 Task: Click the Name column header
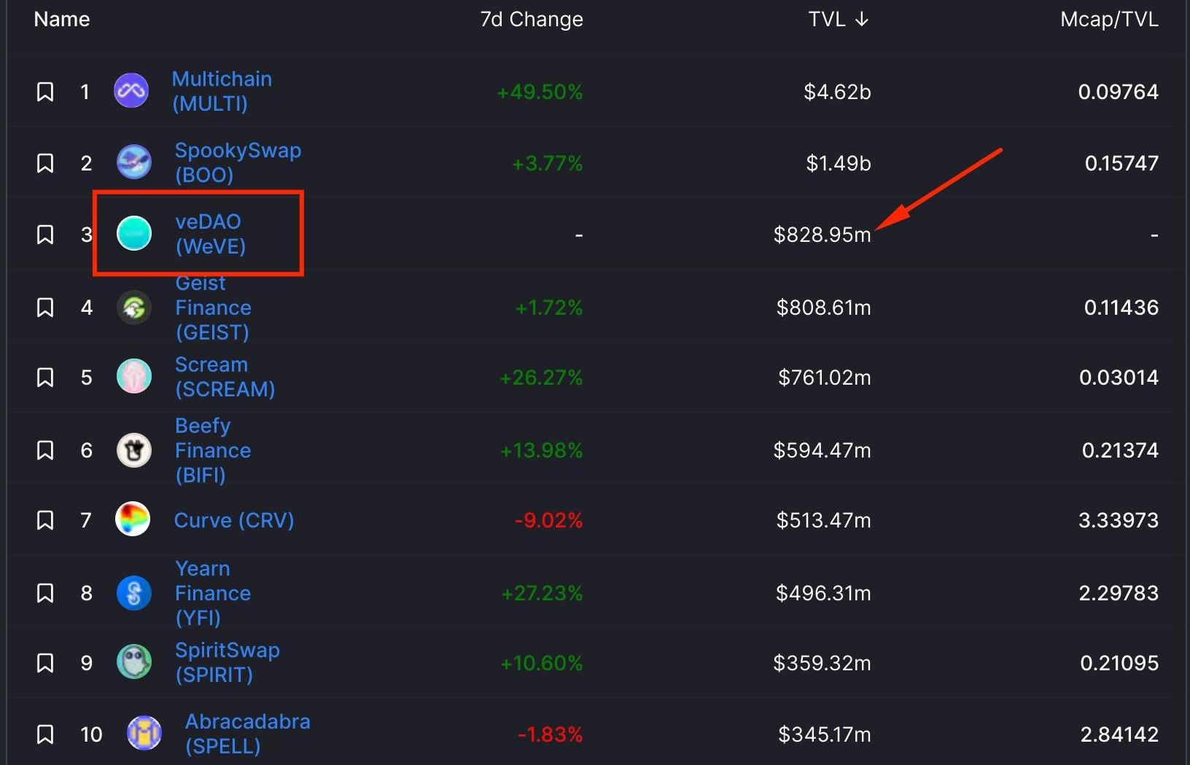click(62, 19)
